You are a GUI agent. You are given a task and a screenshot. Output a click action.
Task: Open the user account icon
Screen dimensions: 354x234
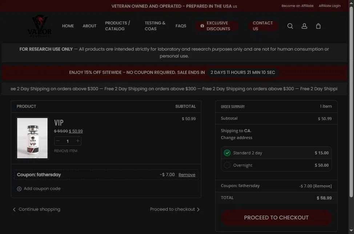[x=304, y=26]
